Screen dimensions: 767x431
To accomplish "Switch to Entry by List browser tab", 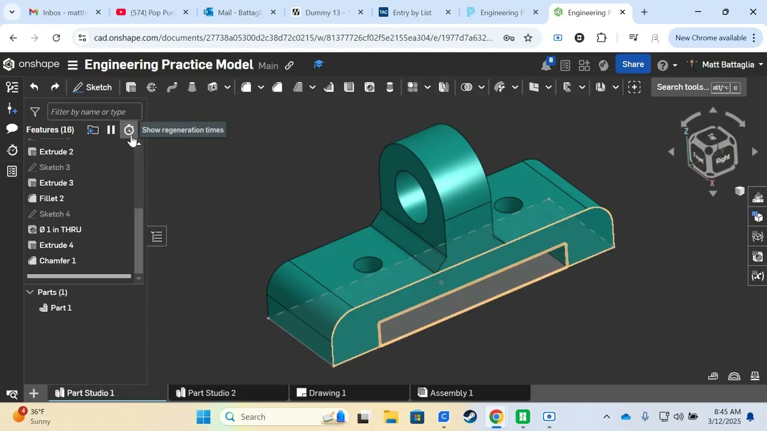I will point(412,12).
